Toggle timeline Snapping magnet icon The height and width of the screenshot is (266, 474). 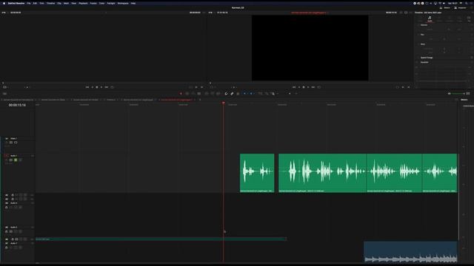pos(227,94)
